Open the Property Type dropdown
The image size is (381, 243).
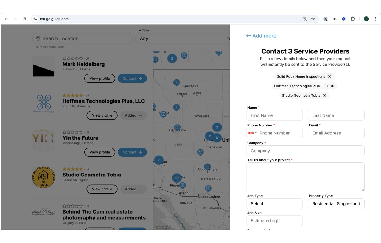pyautogui.click(x=336, y=204)
